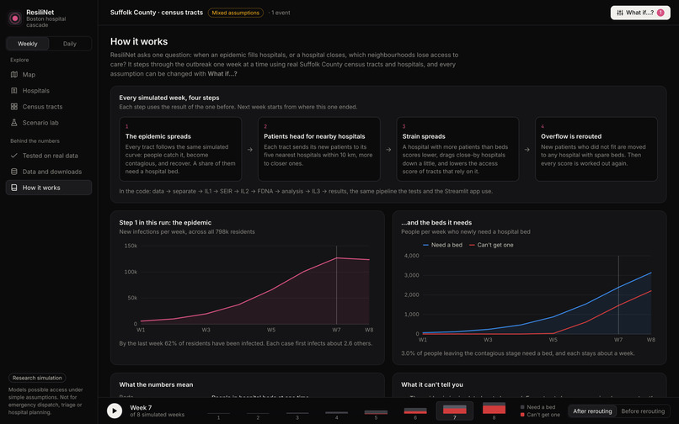This screenshot has height=424, width=679.
Task: Select After rerouting mode
Action: coord(592,411)
